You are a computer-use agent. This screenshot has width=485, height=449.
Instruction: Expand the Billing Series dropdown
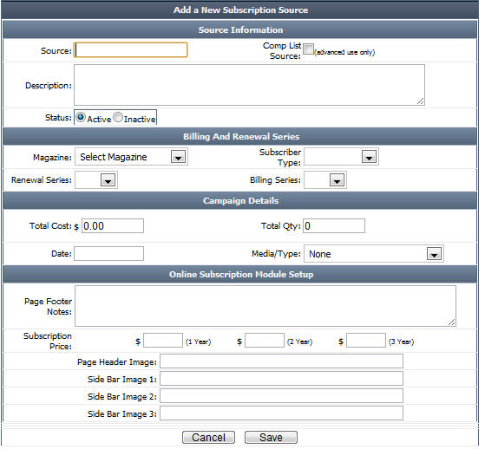(325, 179)
